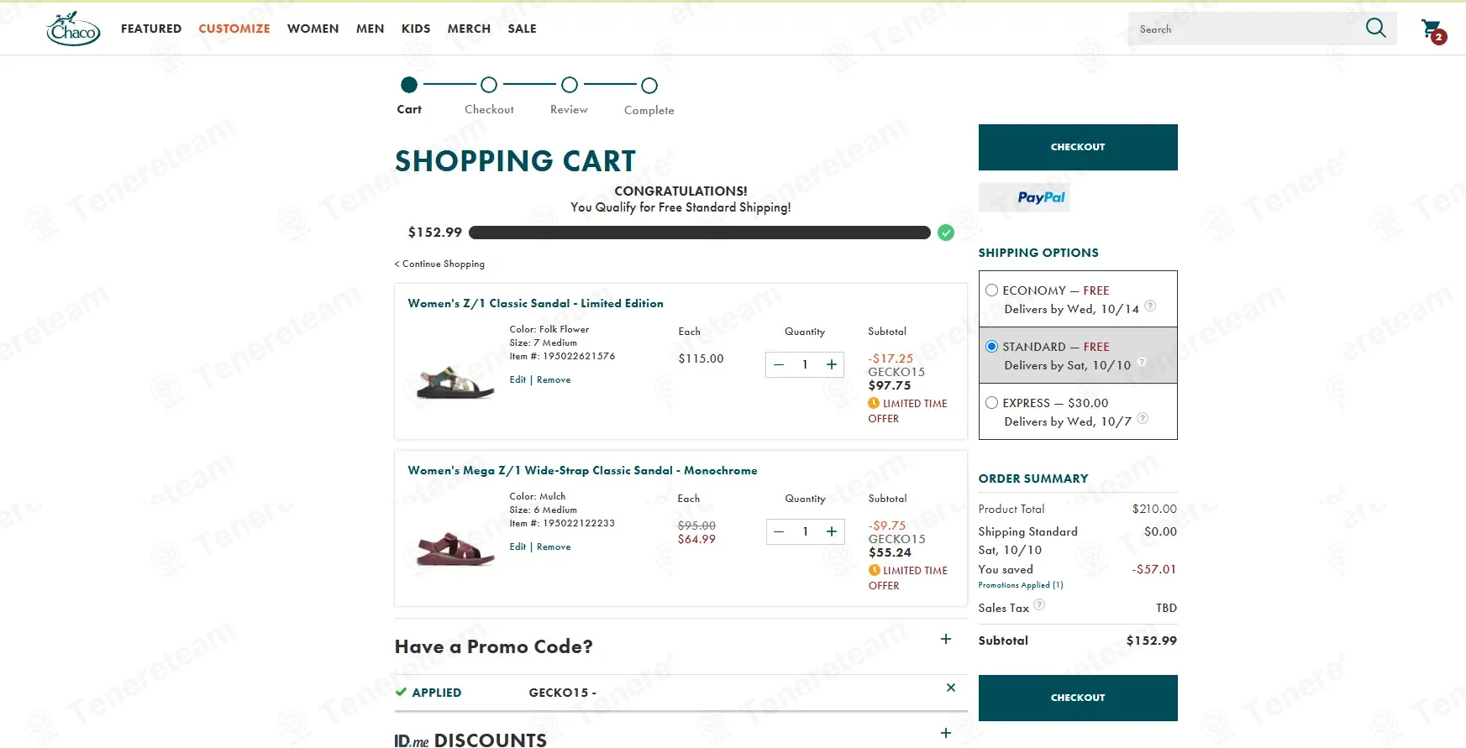Image resolution: width=1466 pixels, height=748 pixels.
Task: Open Promotions Applied details
Action: tap(1021, 585)
